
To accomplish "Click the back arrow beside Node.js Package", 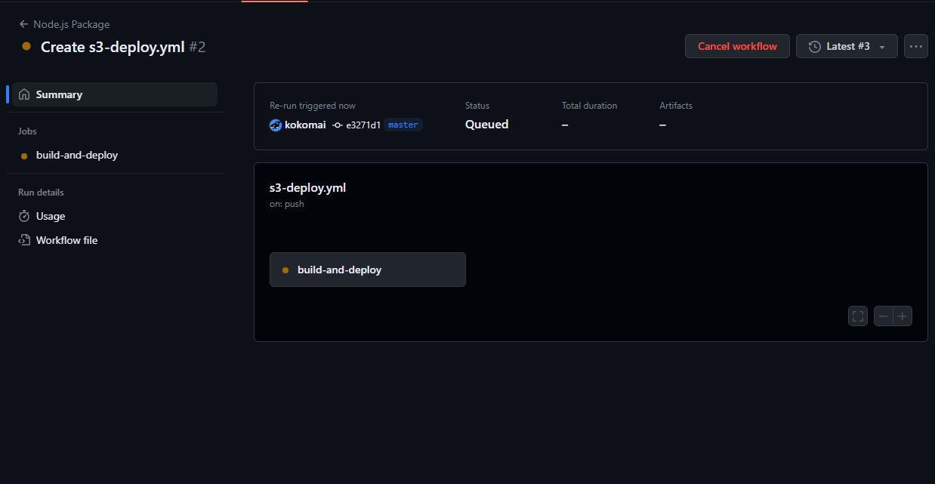I will [24, 24].
